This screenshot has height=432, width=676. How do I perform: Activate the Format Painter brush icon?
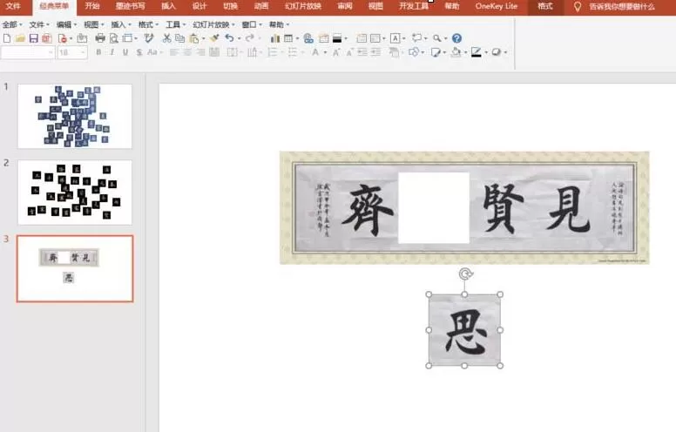click(x=214, y=38)
